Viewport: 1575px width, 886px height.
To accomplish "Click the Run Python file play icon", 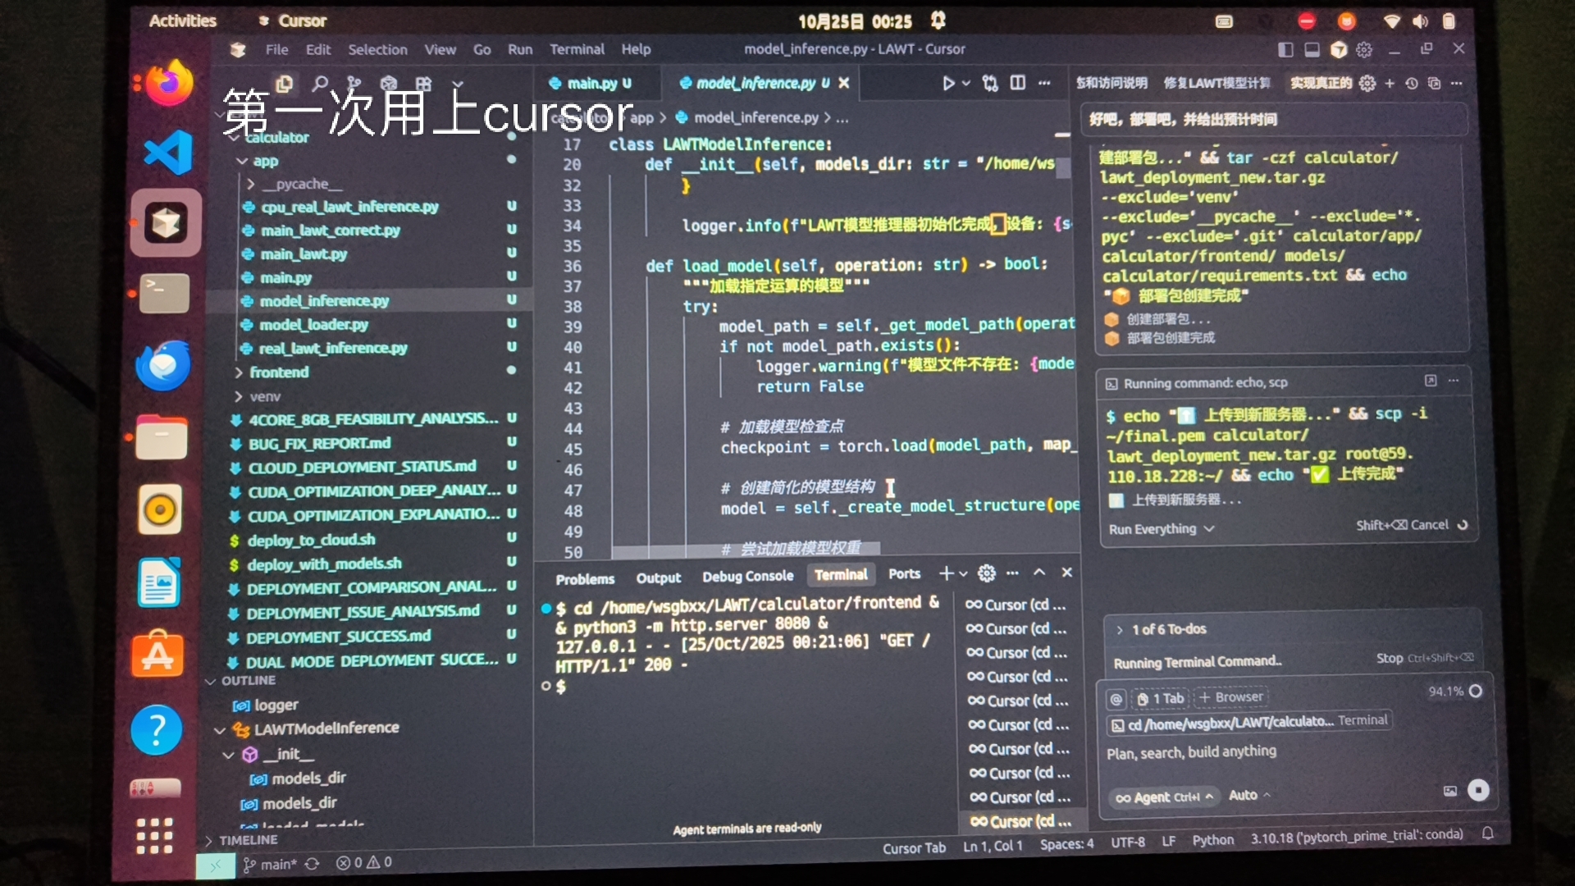I will point(948,84).
